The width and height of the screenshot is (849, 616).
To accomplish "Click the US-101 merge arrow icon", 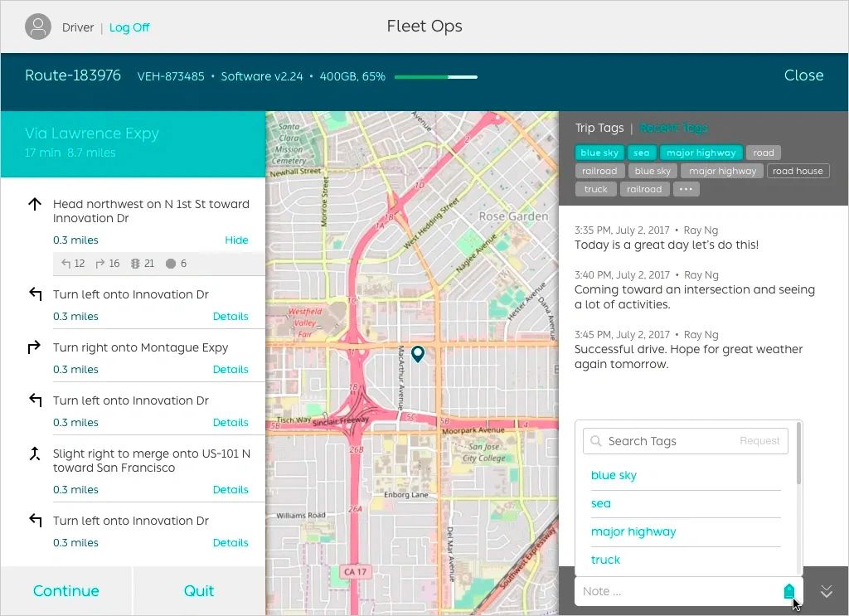I will pos(34,454).
